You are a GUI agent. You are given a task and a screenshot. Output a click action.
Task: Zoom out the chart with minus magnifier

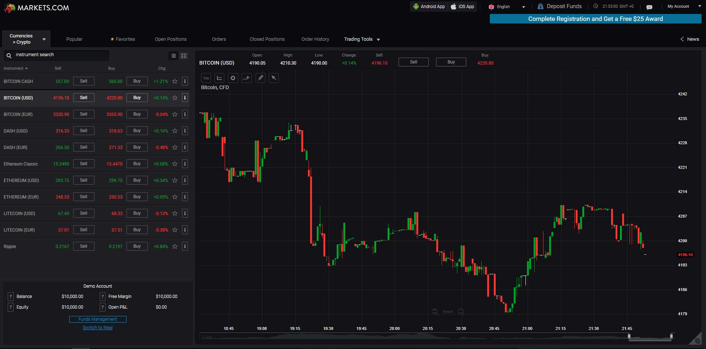pyautogui.click(x=435, y=312)
